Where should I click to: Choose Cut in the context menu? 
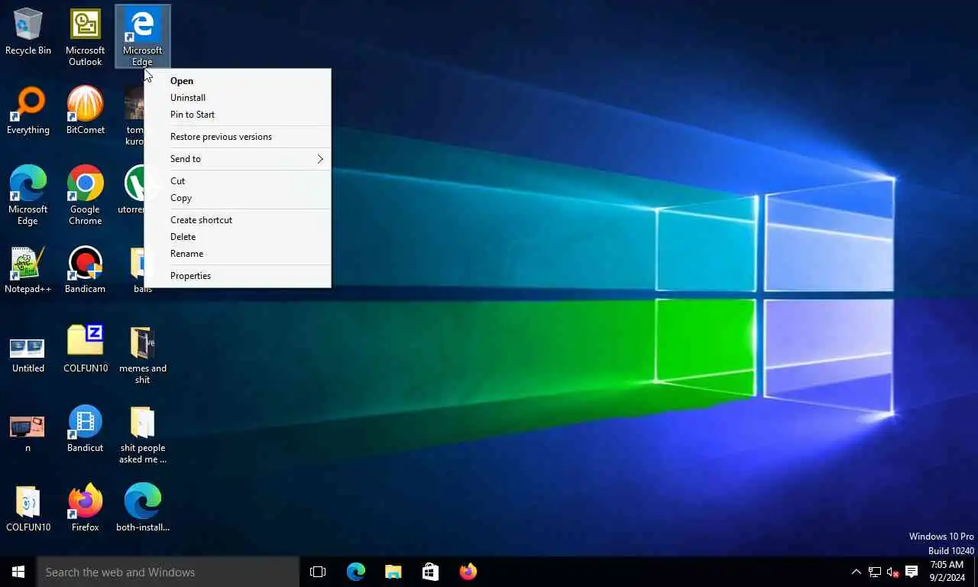tap(238, 181)
